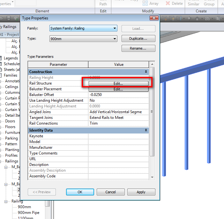The width and height of the screenshot is (224, 219).
Task: Click the empty Keynote value cell
Action: tap(119, 136)
